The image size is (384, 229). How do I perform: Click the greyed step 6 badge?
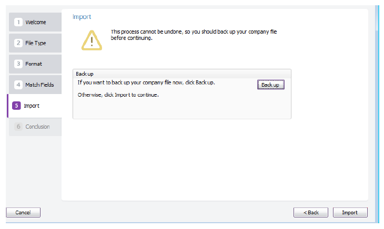coord(18,127)
